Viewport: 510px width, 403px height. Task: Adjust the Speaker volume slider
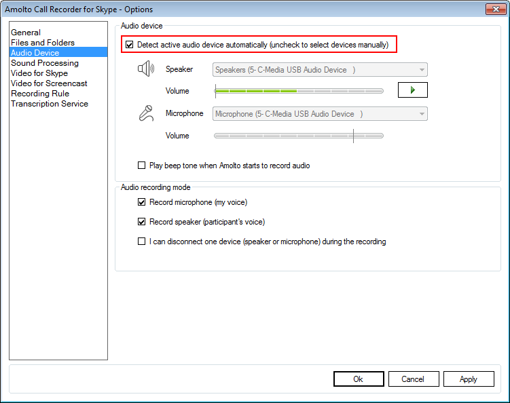click(x=299, y=91)
